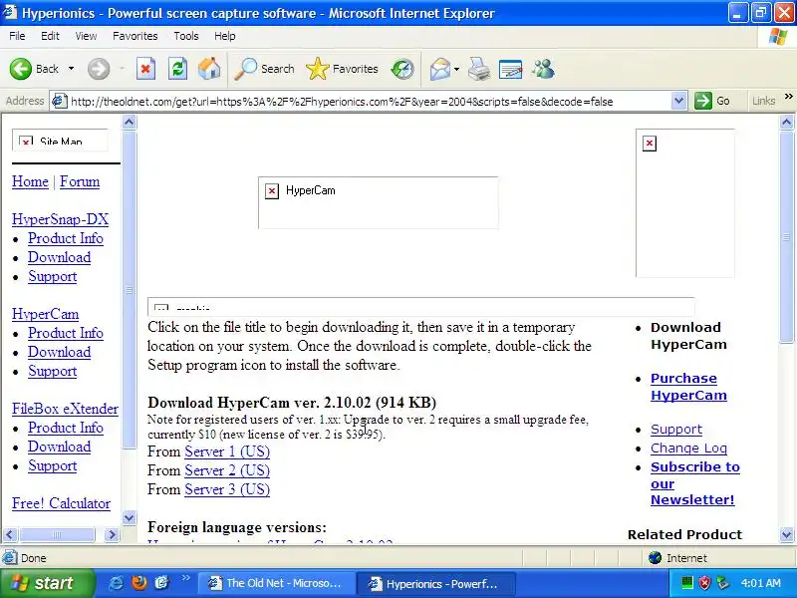The width and height of the screenshot is (797, 598).
Task: Click the Edit page toolbar icon
Action: point(511,69)
